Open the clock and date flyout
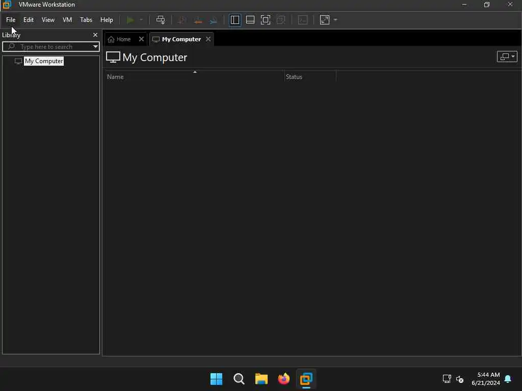This screenshot has height=391, width=522. pos(486,379)
